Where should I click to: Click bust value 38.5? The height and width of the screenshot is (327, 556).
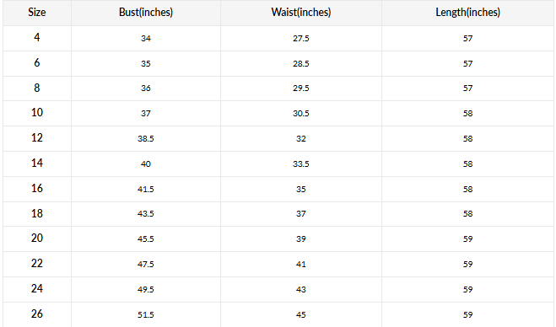pyautogui.click(x=146, y=138)
